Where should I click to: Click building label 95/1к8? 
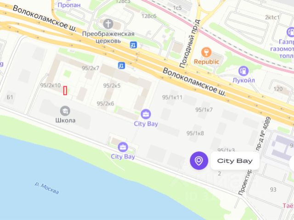click(x=195, y=133)
